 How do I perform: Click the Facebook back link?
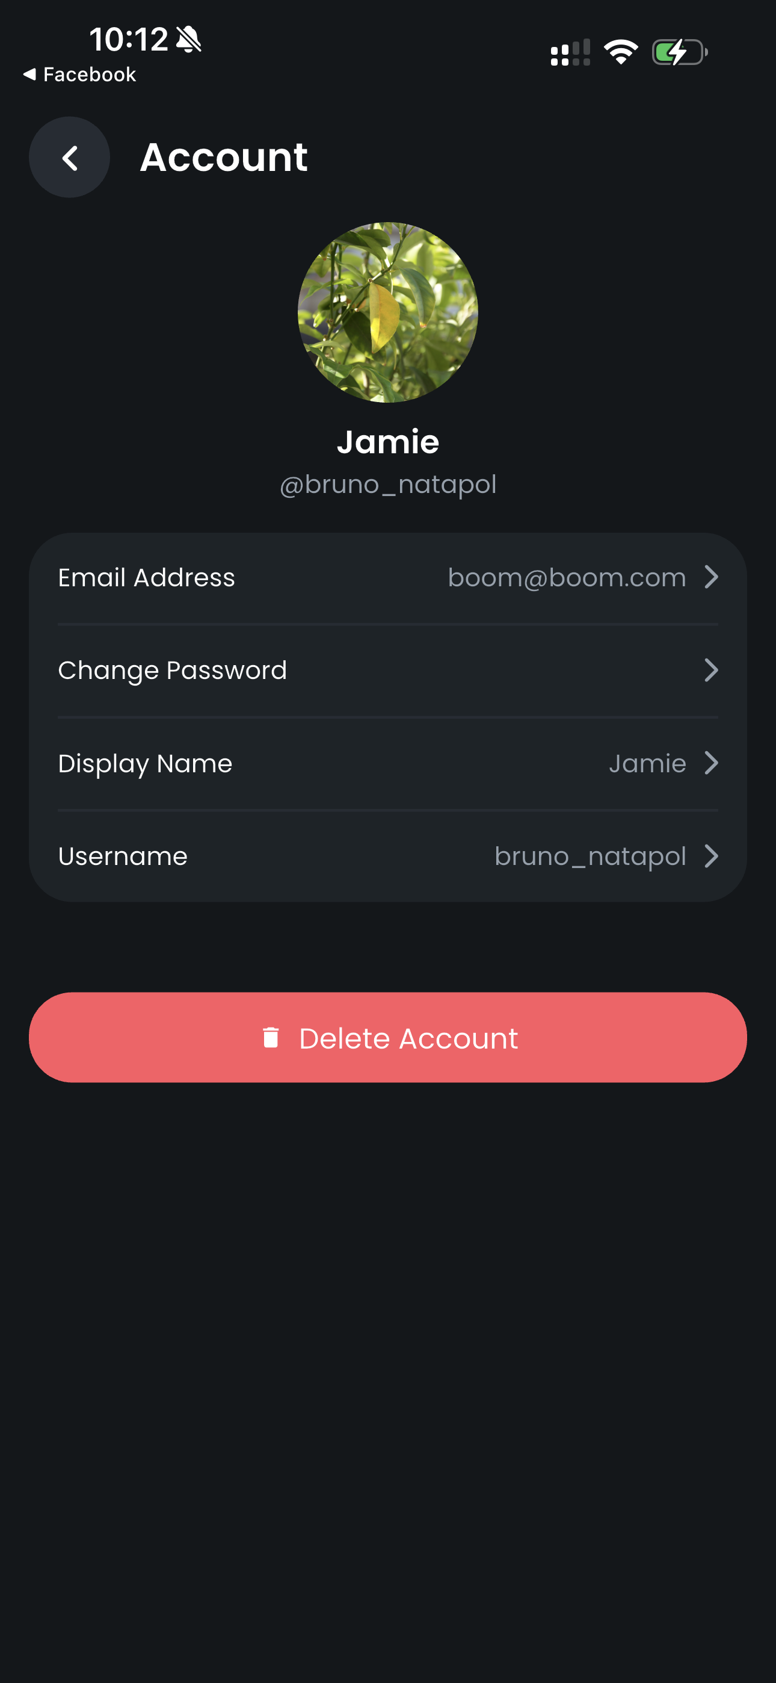pos(88,74)
